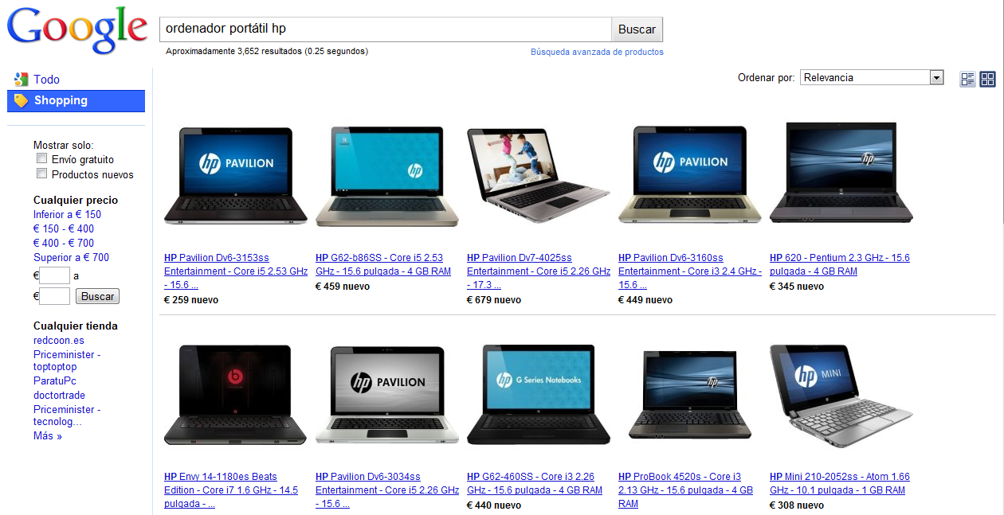Click the € 308 nuevo price
This screenshot has width=1004, height=515.
point(797,505)
